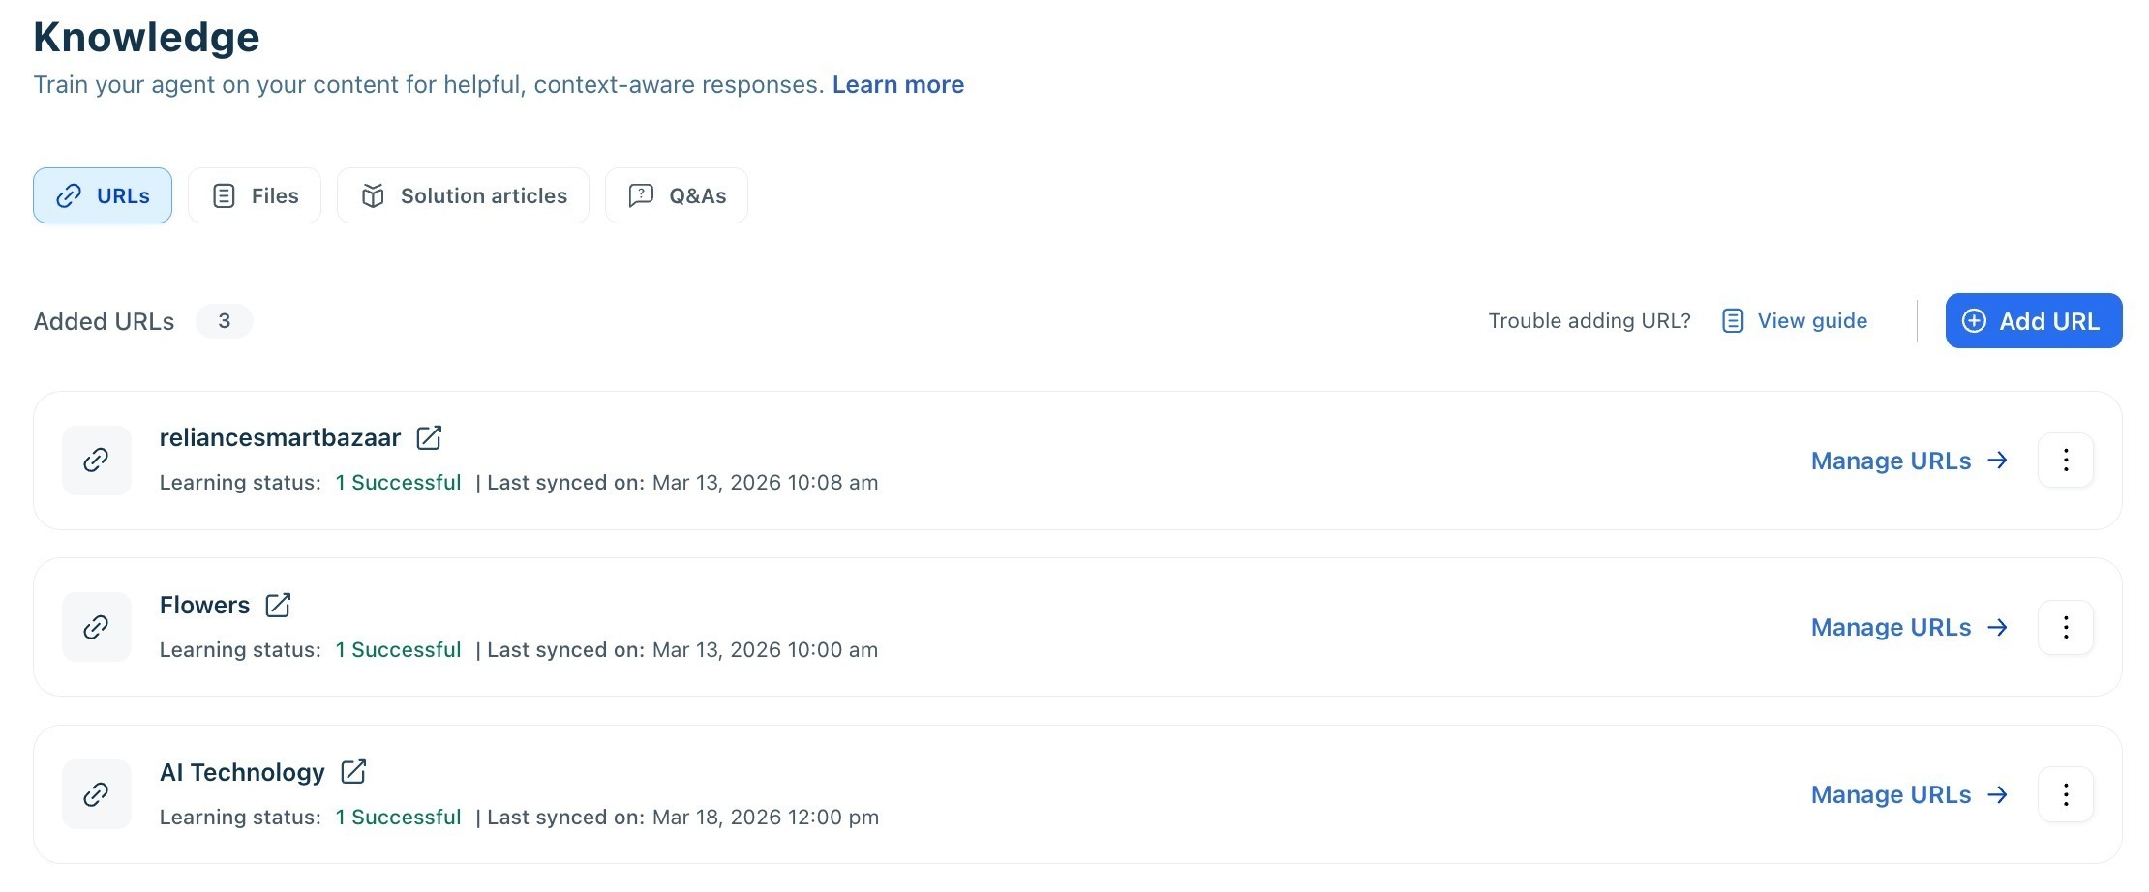This screenshot has height=892, width=2149.
Task: Click chain link icon beside AI Technology
Action: (x=97, y=794)
